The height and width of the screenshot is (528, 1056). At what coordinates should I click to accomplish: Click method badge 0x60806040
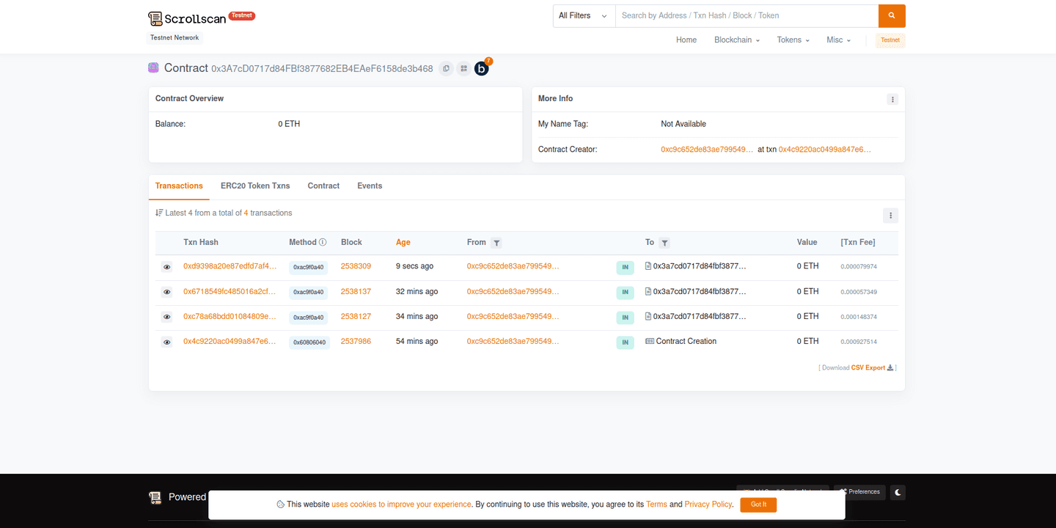click(x=309, y=342)
